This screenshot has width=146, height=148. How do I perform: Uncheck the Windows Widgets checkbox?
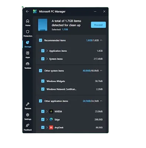tap(43, 81)
